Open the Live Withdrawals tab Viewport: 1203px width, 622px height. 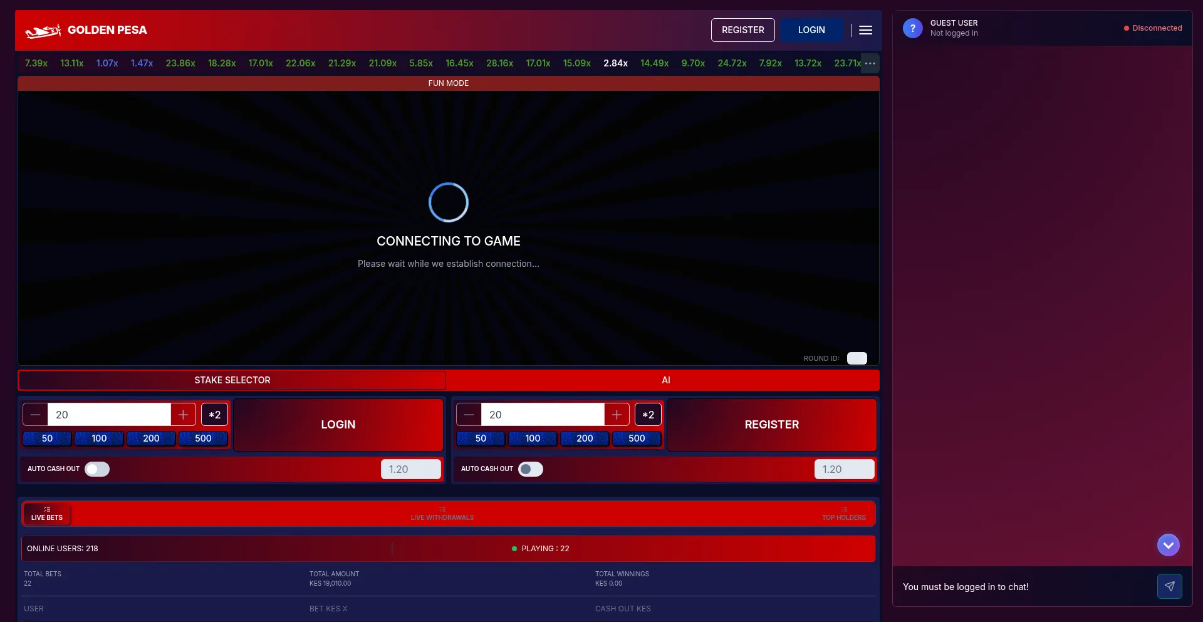[x=442, y=514]
